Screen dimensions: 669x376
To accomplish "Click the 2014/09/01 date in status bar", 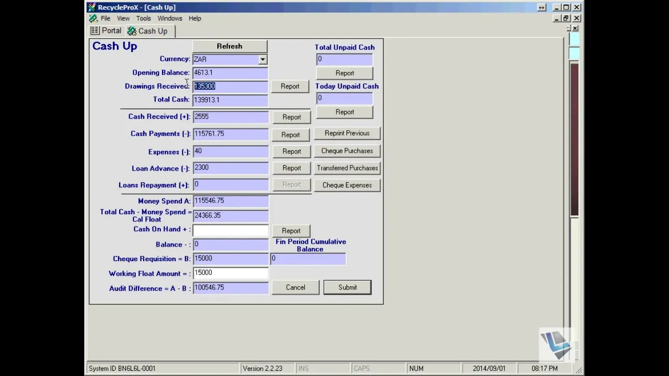I will pyautogui.click(x=489, y=369).
